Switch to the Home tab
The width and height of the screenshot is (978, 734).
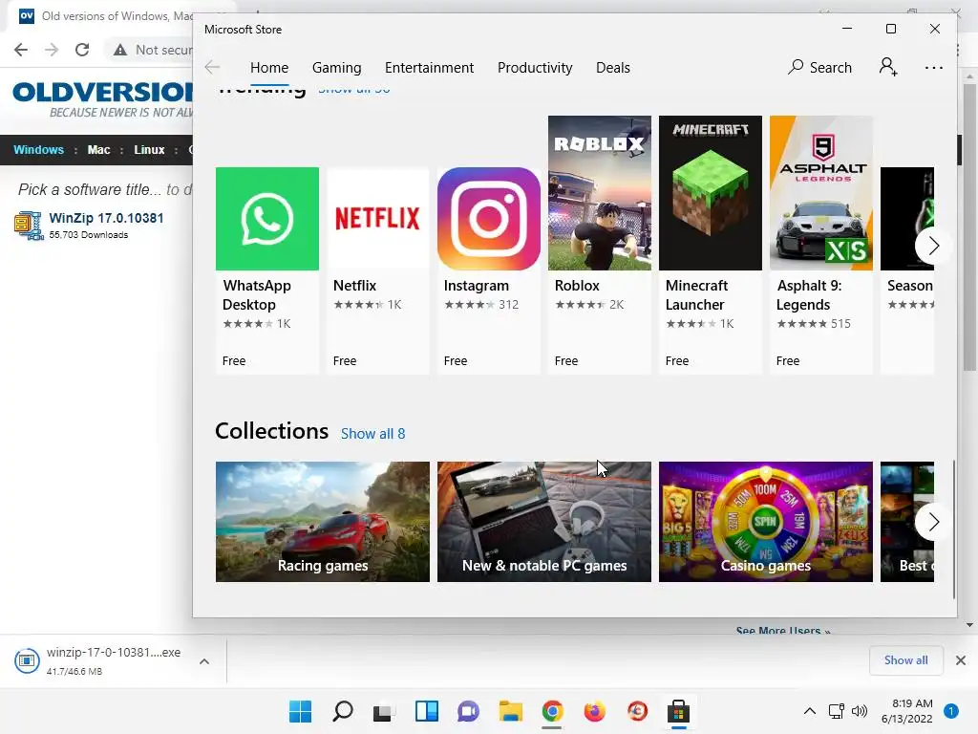click(x=269, y=68)
